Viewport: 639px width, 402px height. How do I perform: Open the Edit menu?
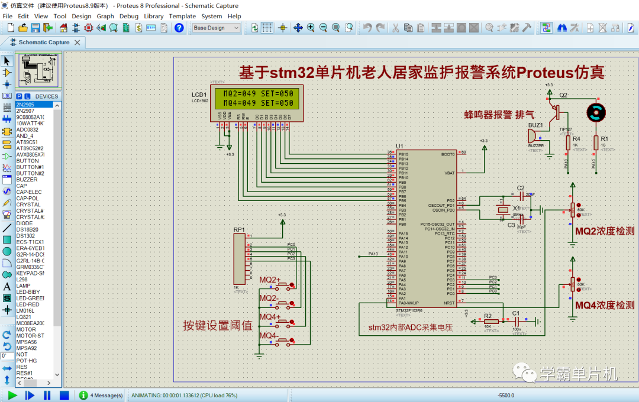(x=23, y=17)
